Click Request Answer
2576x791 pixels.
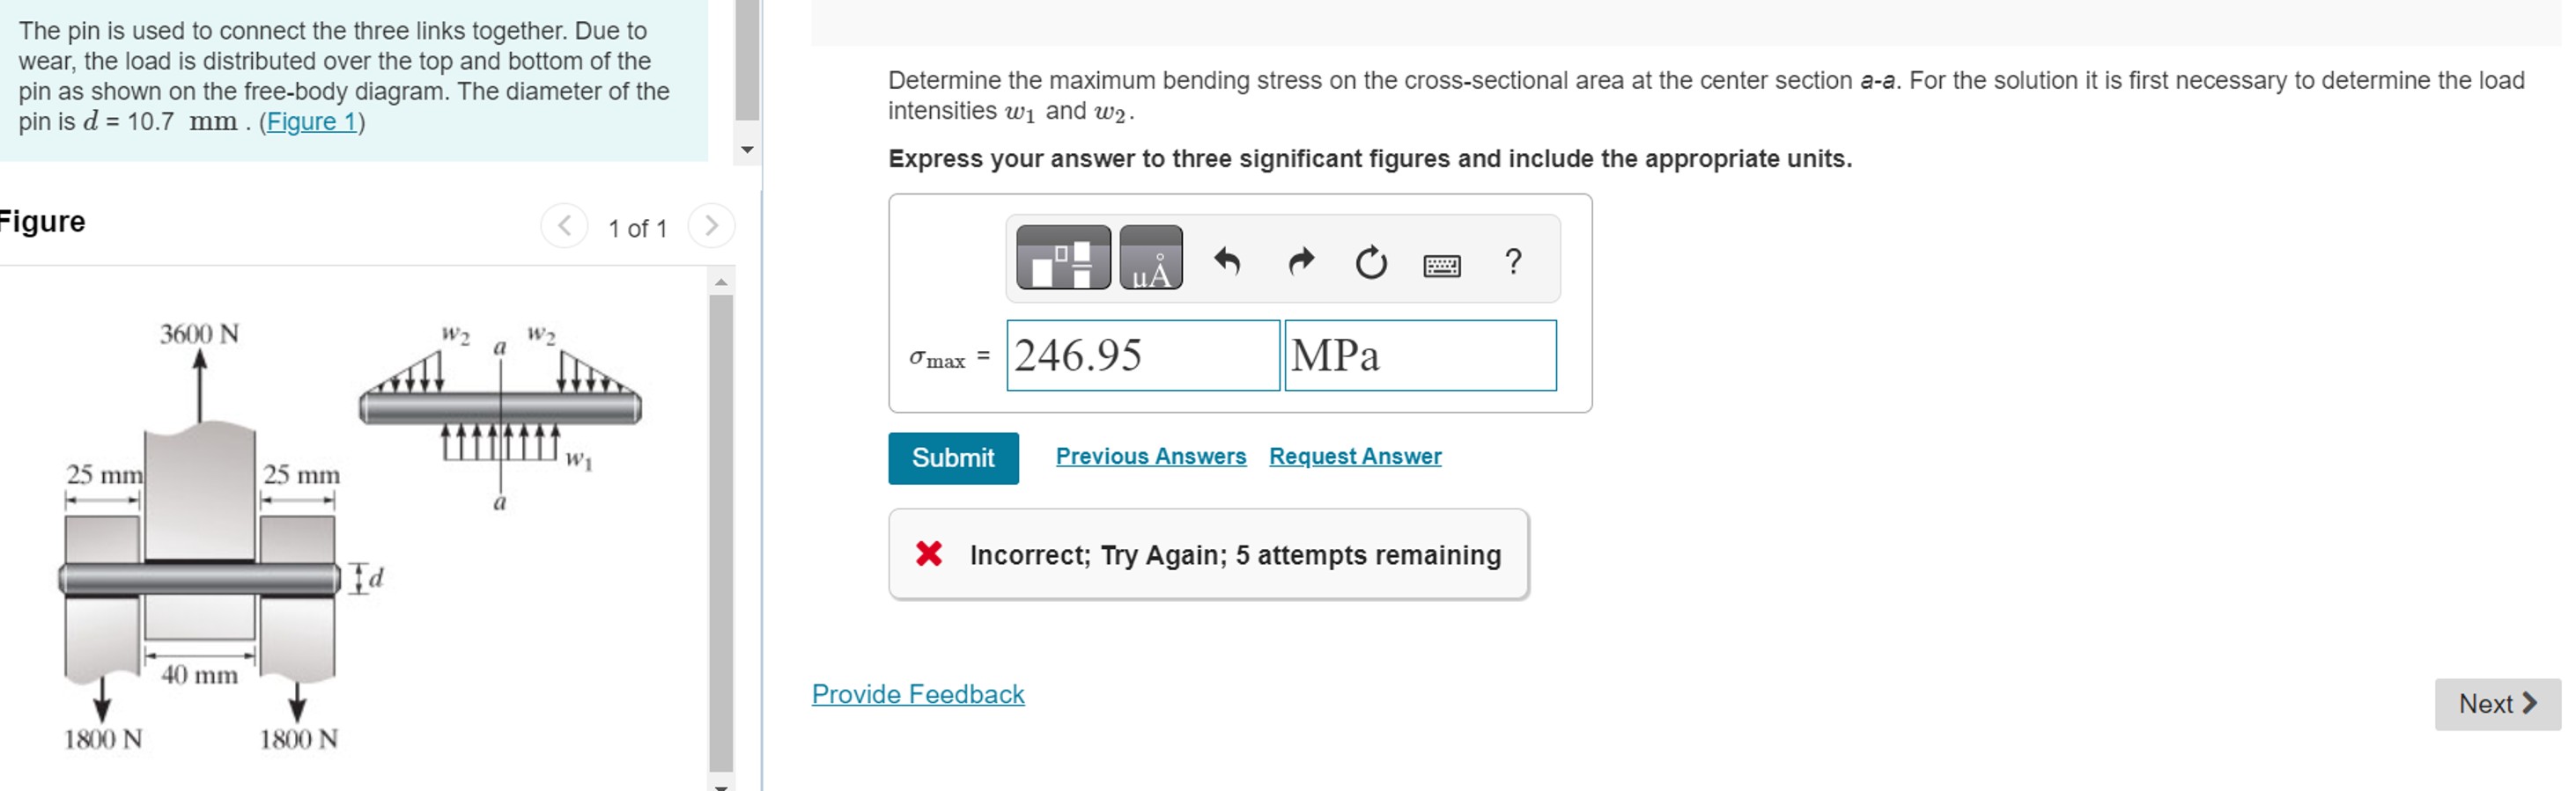click(x=1355, y=457)
